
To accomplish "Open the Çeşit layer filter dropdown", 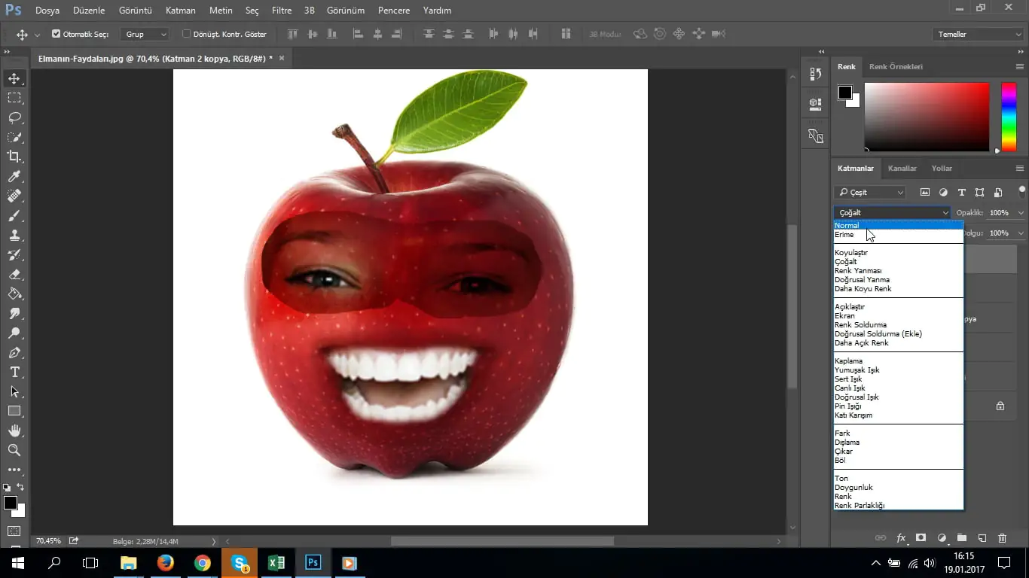I will [x=870, y=193].
